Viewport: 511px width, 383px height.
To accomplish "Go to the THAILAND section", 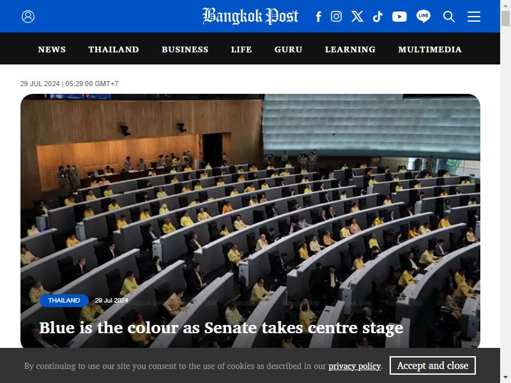I will coord(114,49).
